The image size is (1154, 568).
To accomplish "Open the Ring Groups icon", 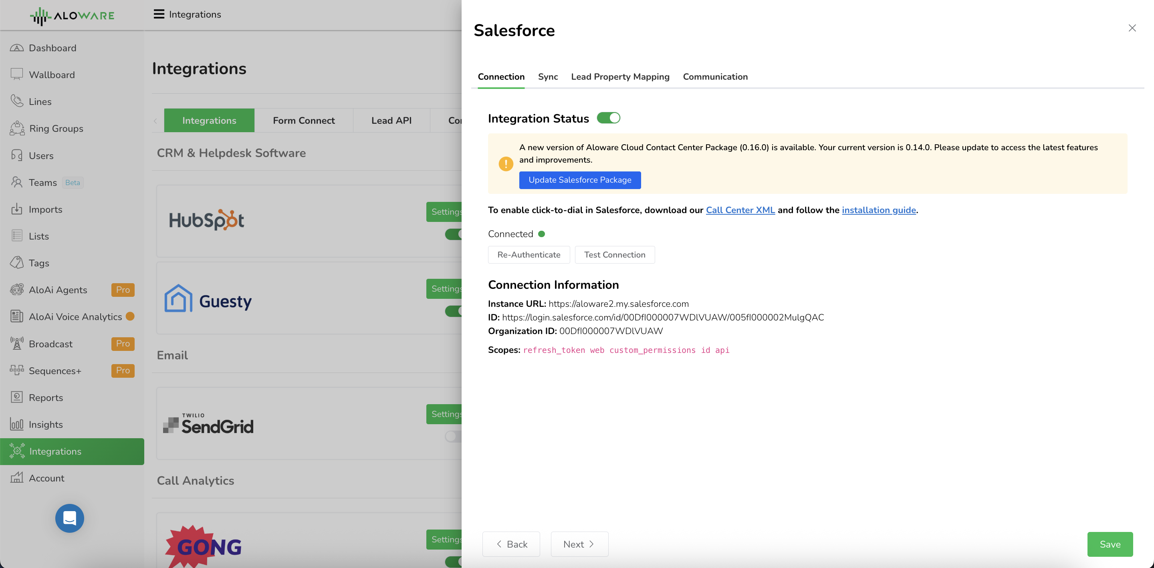I will [16, 128].
